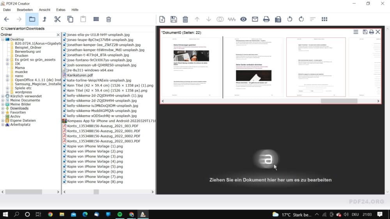Select the Archiv tree item
Viewport: 390px width, 219px height.
point(15,116)
